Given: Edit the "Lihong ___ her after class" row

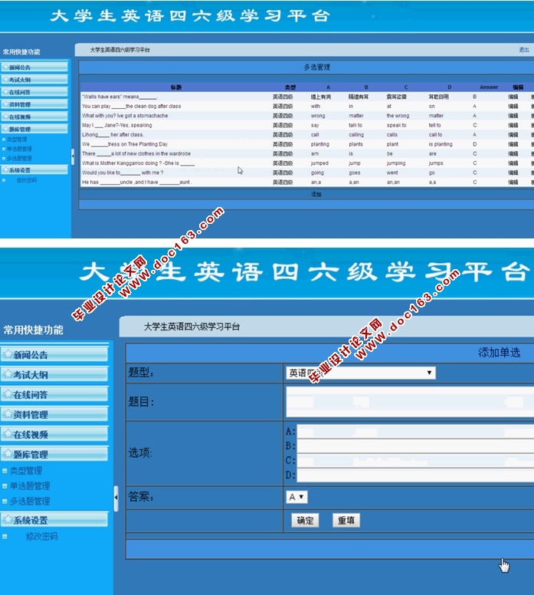Looking at the screenshot, I should (513, 135).
